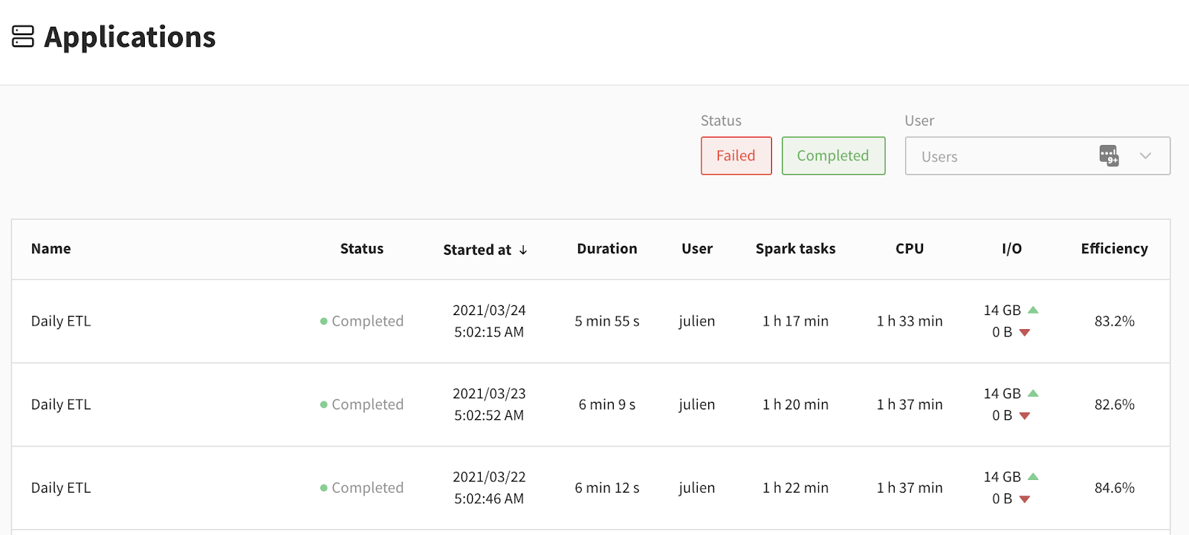This screenshot has width=1189, height=535.
Task: Click red download arrow in 2021/03/24 row
Action: [1025, 333]
